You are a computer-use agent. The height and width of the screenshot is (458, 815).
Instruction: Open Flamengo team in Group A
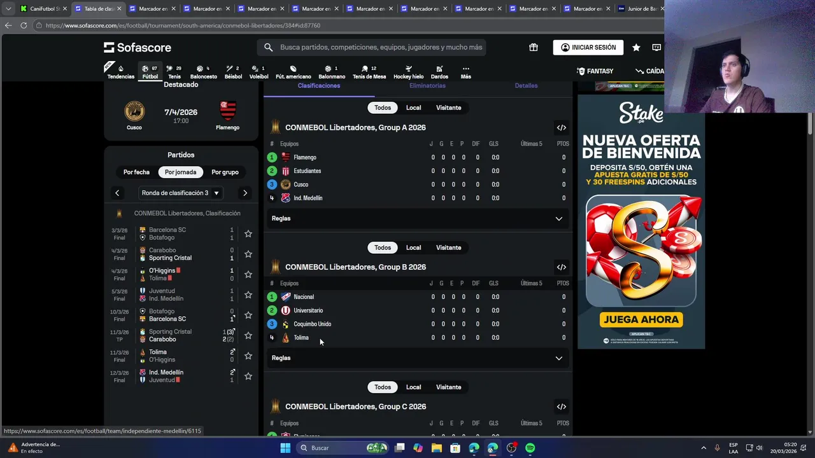pyautogui.click(x=417, y=157)
